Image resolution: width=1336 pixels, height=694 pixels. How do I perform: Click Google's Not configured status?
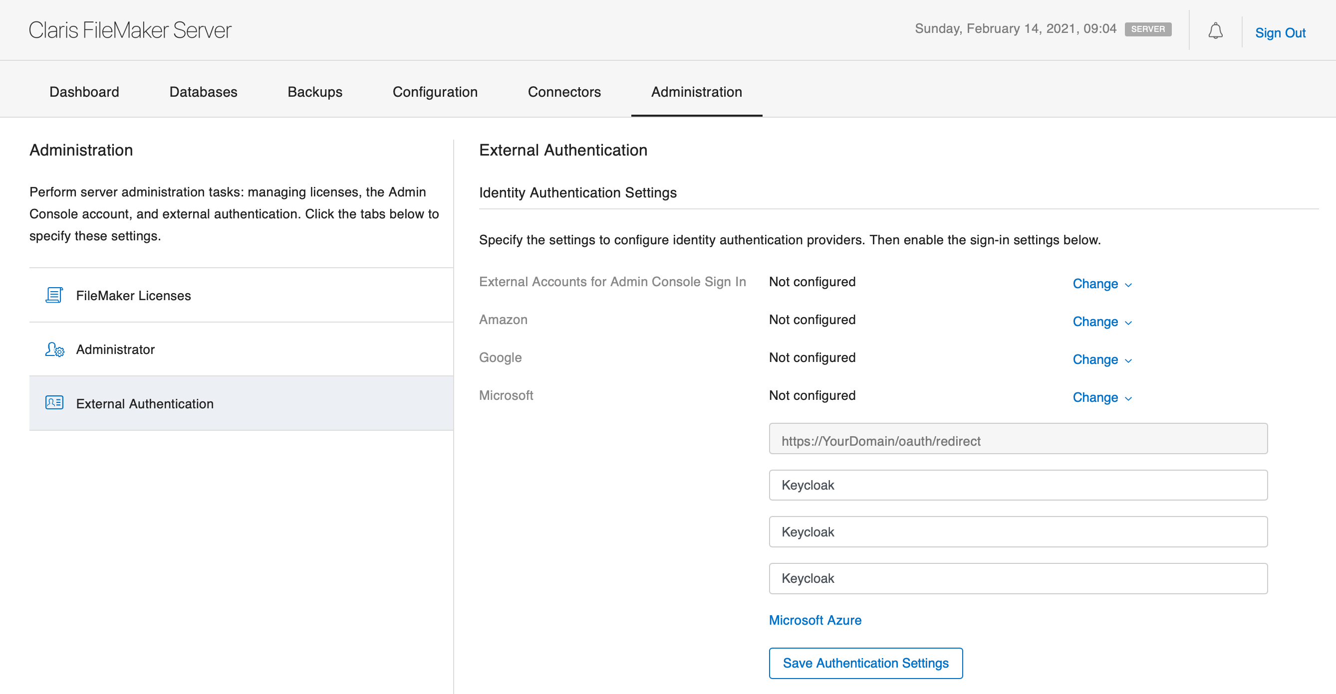812,357
